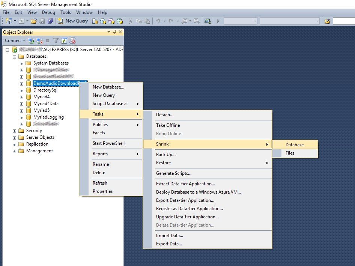This screenshot has width=355, height=266.
Task: Click the Navigate Forward icon
Action: coord(196,21)
